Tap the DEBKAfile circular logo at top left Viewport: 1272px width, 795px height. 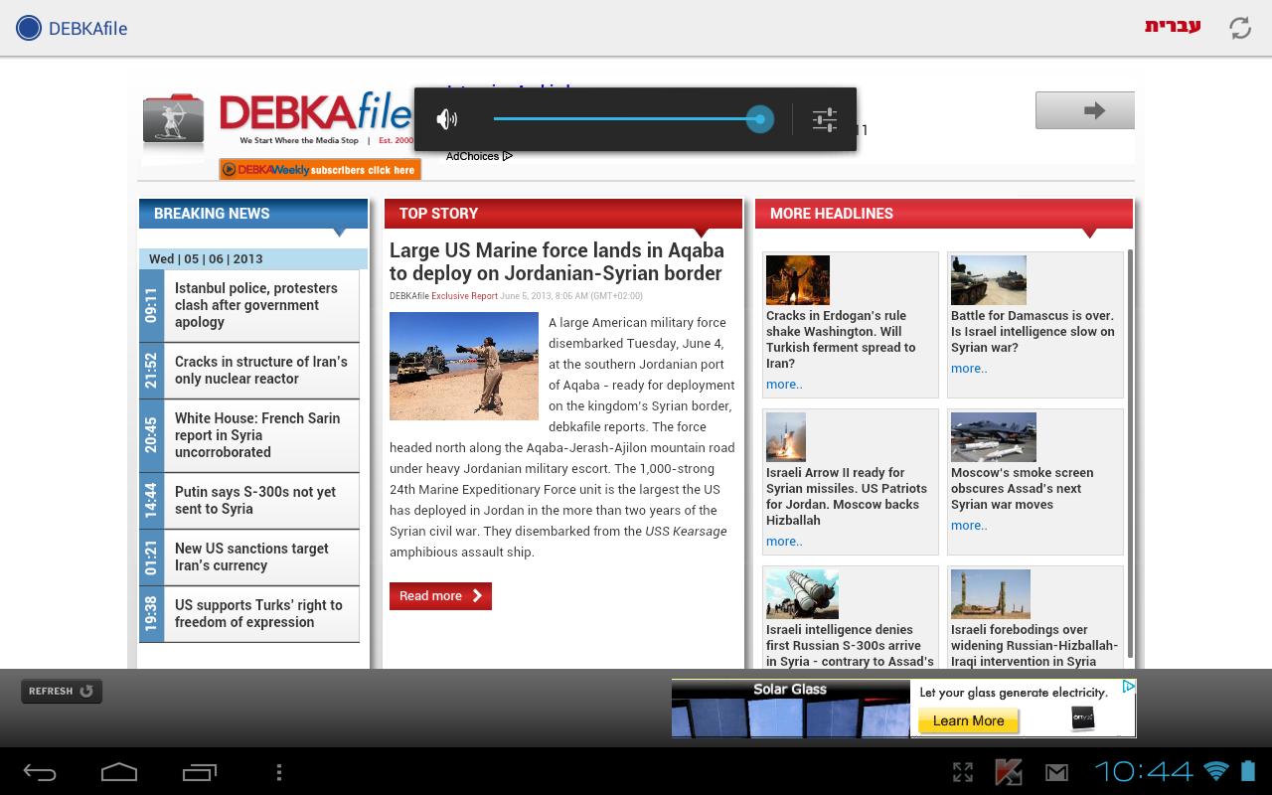click(29, 28)
